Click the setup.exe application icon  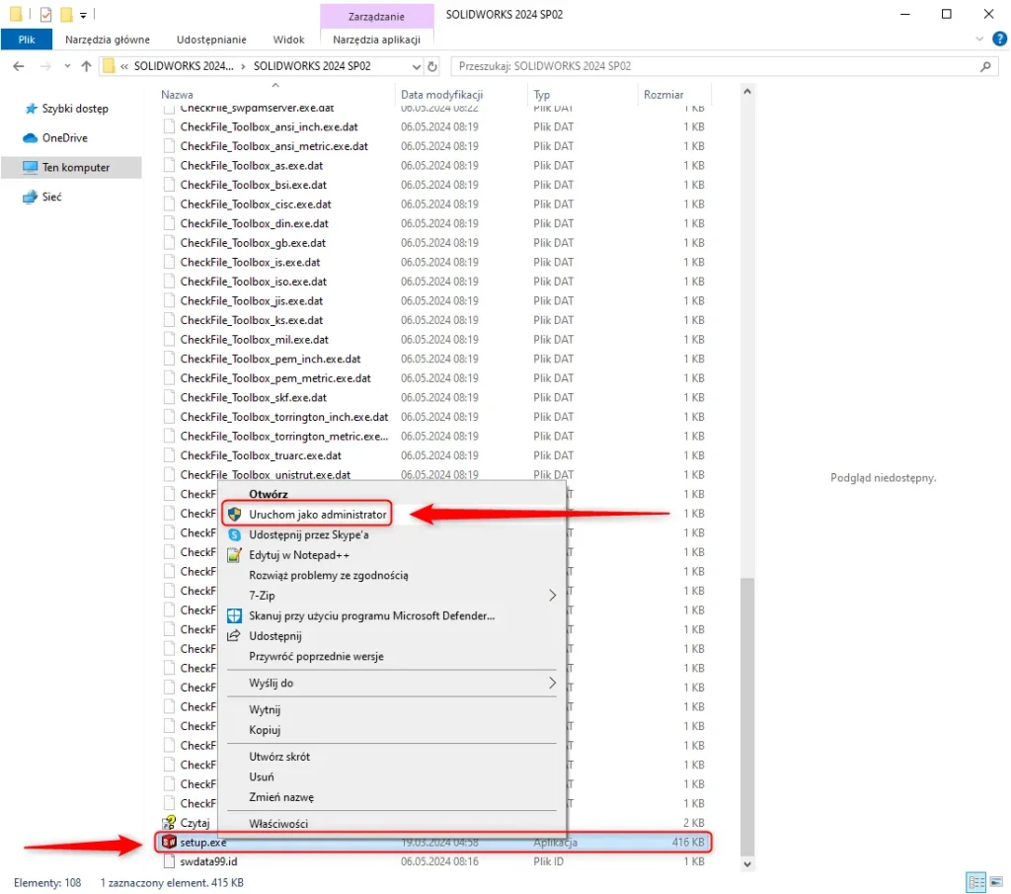point(169,841)
